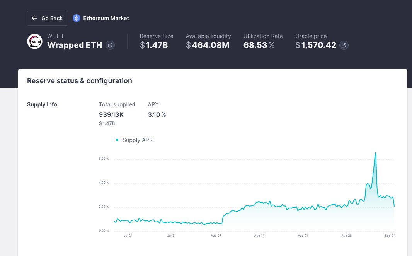Click the Supply APR legend label
The image size is (412, 256).
pos(137,140)
